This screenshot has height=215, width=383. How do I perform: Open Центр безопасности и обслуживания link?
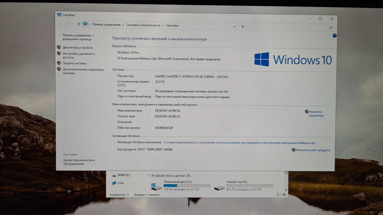click(79, 162)
